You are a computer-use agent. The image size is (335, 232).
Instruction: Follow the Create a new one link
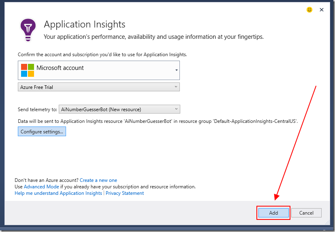pos(98,180)
